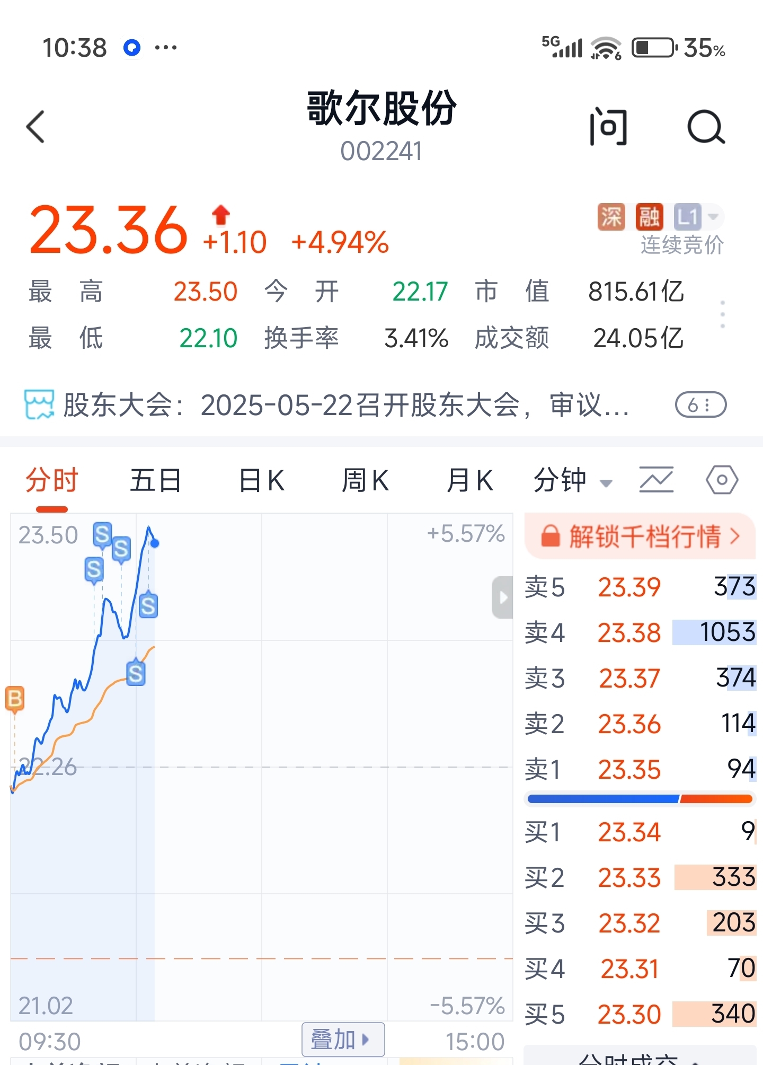Tap the lock icon in unlock banner
Viewport: 763px width, 1065px height.
click(550, 536)
